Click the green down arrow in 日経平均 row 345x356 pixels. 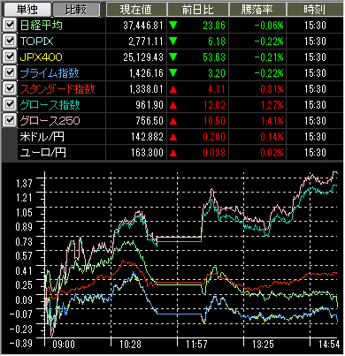click(173, 26)
